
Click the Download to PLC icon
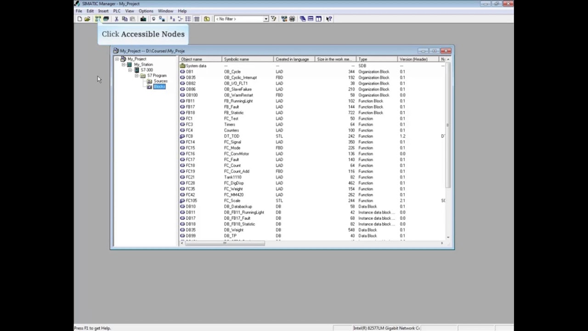143,19
